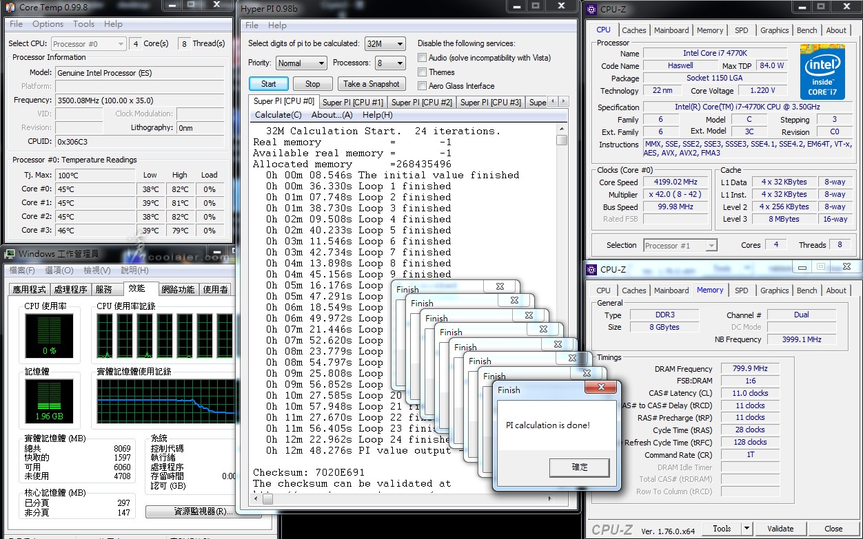Click the Name field Intel Core i7 4770K

pyautogui.click(x=716, y=53)
